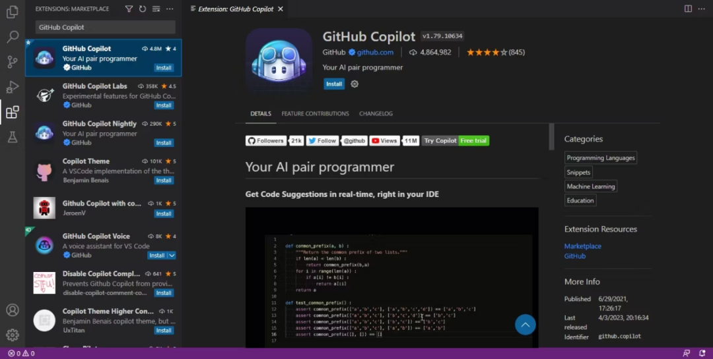The width and height of the screenshot is (713, 359).
Task: Open the Marketplace link under Extension Resources
Action: [582, 246]
